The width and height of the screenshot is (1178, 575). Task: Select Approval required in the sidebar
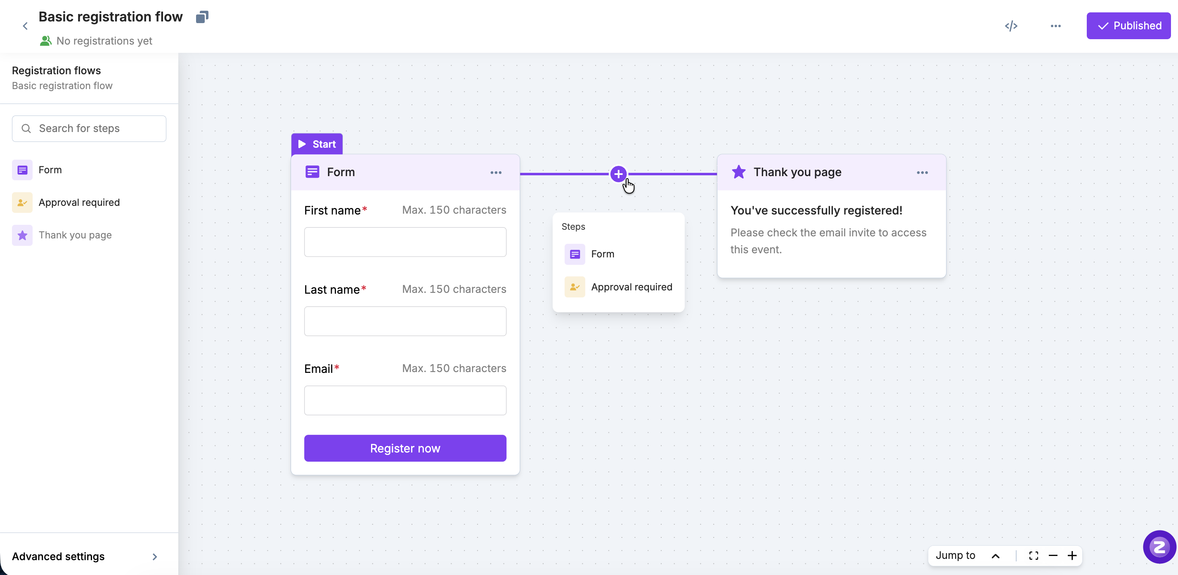[x=79, y=203]
